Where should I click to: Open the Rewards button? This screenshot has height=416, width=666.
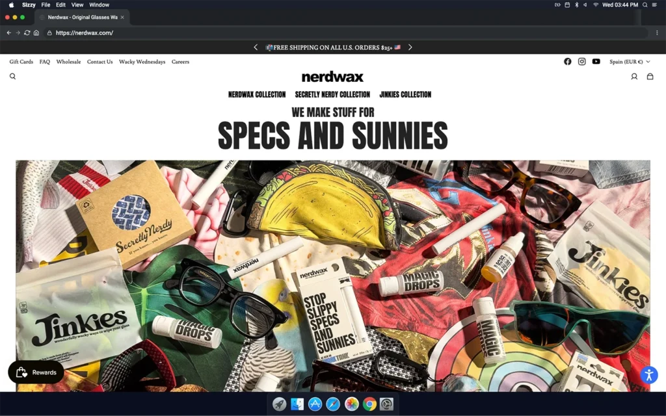(36, 372)
